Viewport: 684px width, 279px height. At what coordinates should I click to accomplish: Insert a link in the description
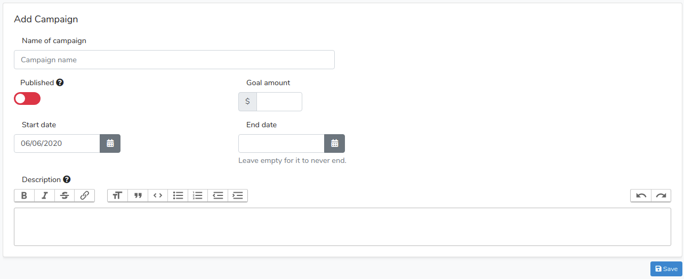[x=85, y=195]
